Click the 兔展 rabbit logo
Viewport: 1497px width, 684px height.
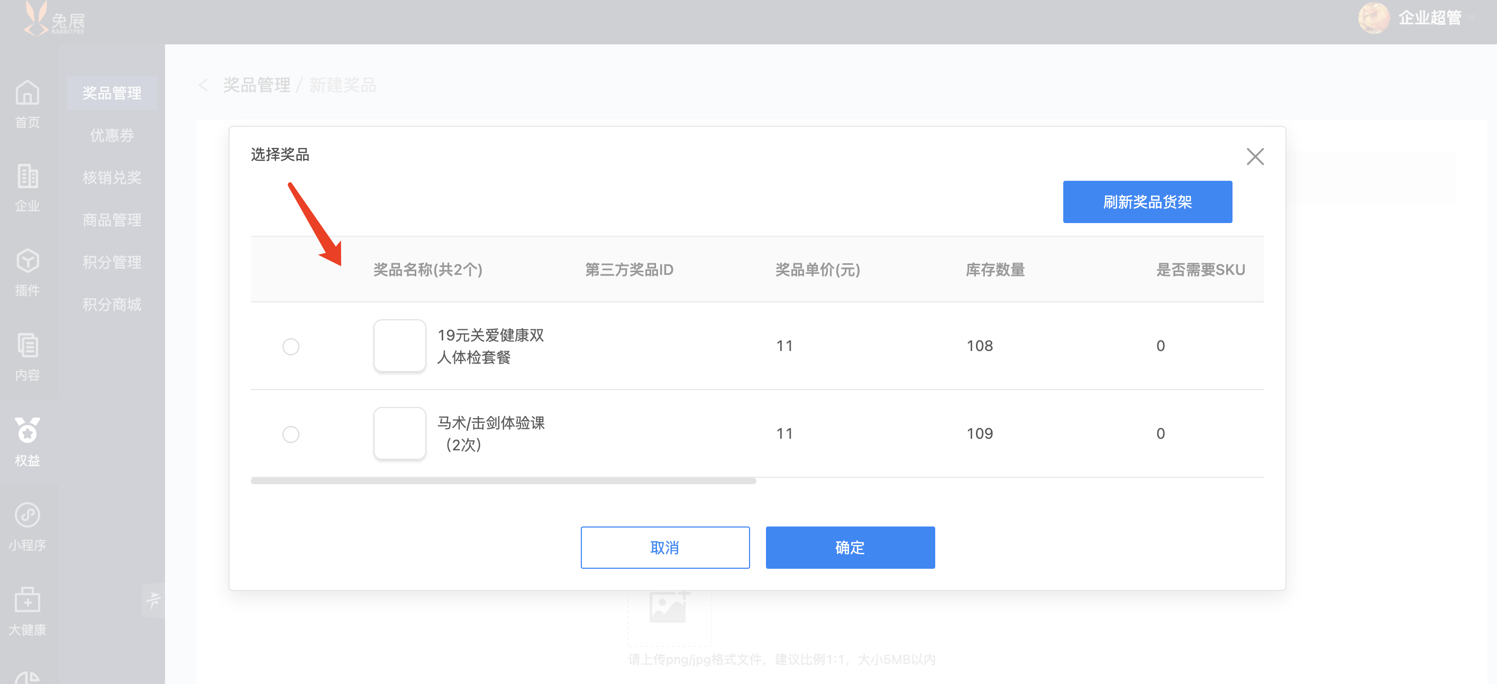(x=55, y=19)
